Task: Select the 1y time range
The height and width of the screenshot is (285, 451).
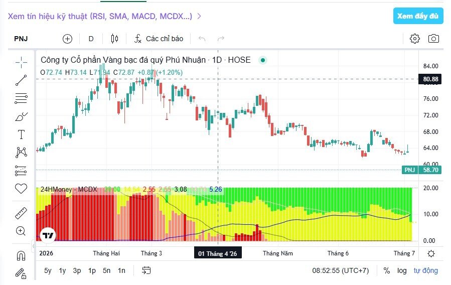Action: point(62,270)
